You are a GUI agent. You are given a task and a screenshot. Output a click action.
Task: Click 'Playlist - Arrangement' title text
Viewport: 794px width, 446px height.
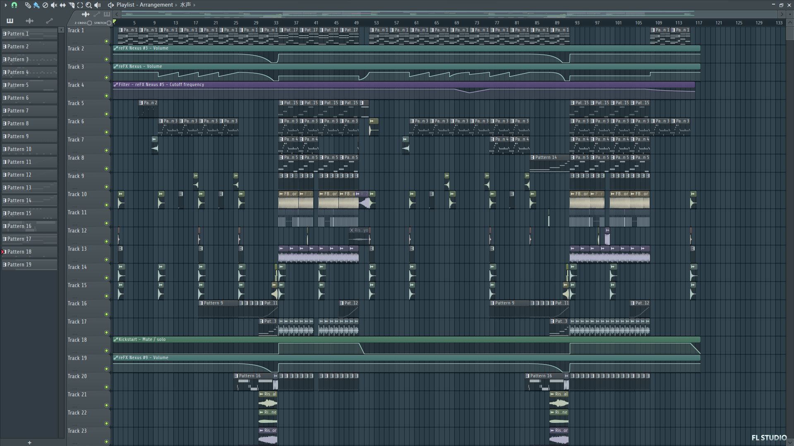click(x=144, y=5)
